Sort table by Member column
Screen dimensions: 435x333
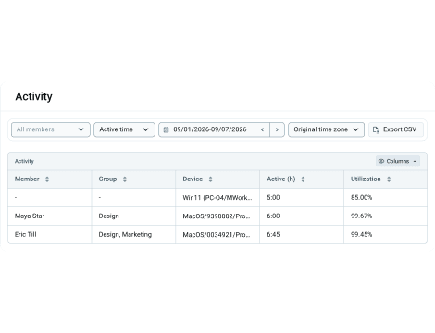tap(47, 179)
